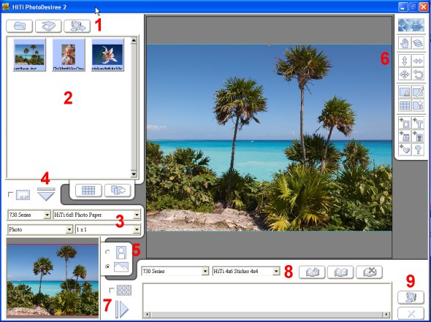This screenshot has width=431, height=322.
Task: Click the add text T tool
Action: click(418, 123)
